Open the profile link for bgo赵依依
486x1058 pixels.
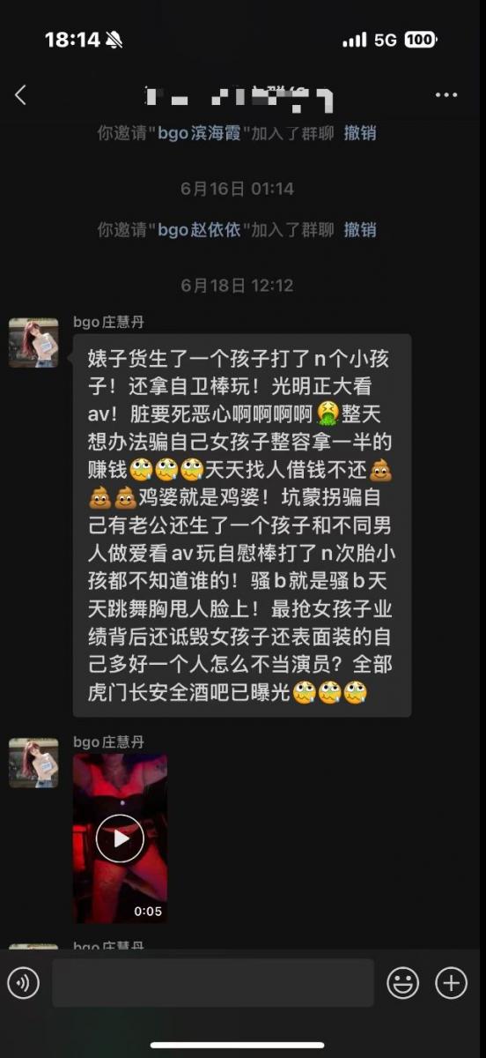(x=199, y=230)
